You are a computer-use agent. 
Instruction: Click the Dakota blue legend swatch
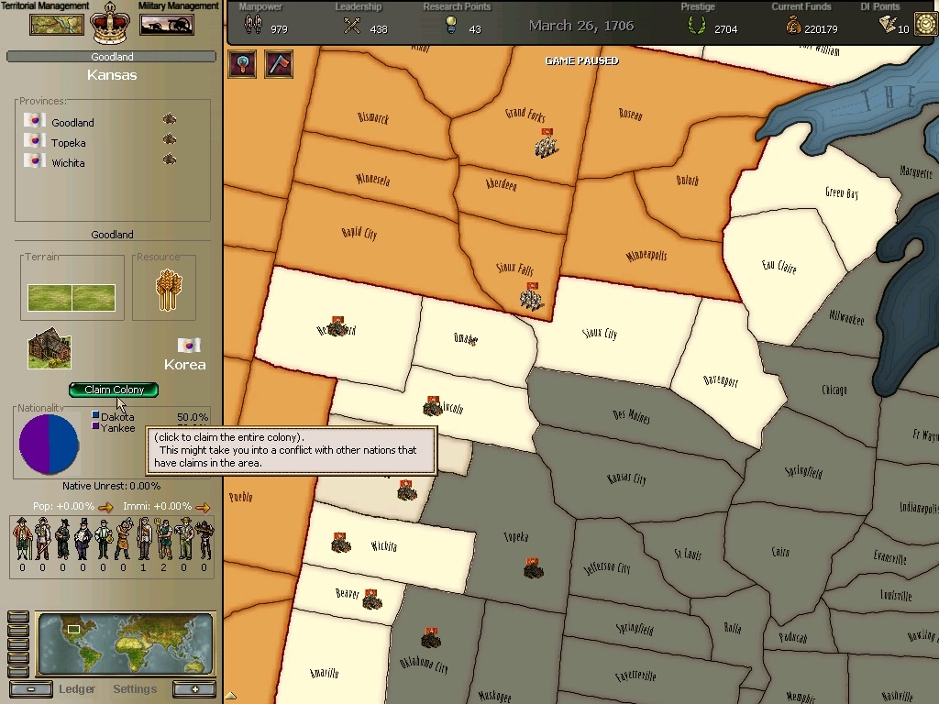pos(95,415)
